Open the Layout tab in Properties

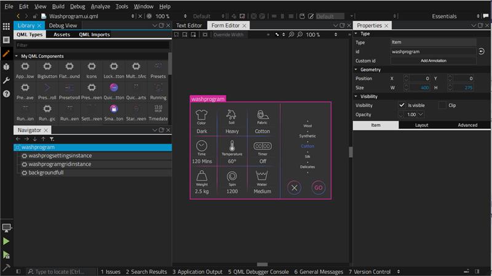coord(421,125)
